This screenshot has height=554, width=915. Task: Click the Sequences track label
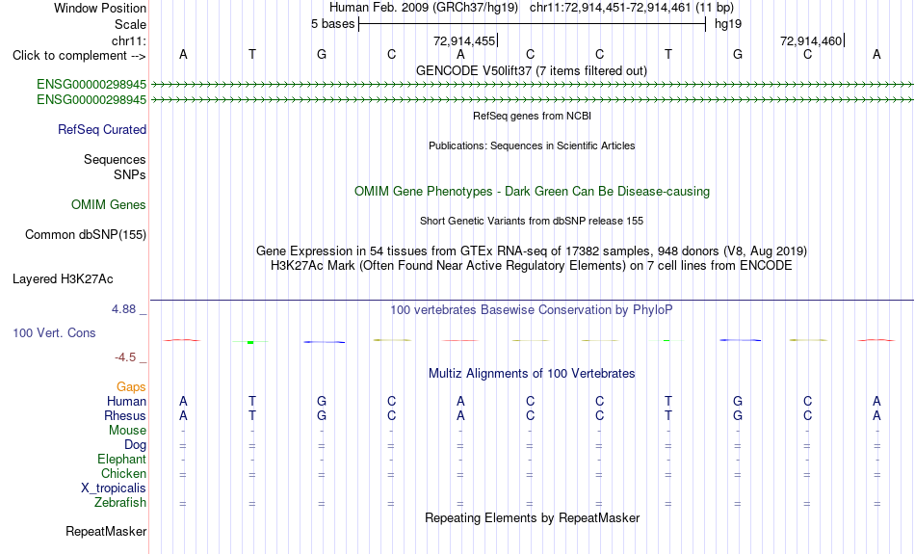tap(115, 159)
